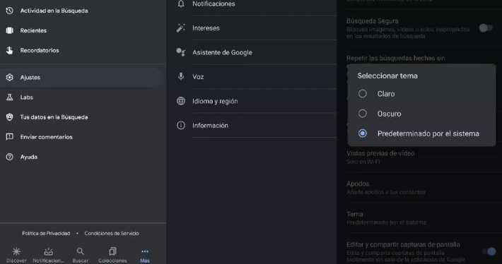Tap the Tus datos shield icon
This screenshot has width=502, height=264.
pyautogui.click(x=10, y=117)
